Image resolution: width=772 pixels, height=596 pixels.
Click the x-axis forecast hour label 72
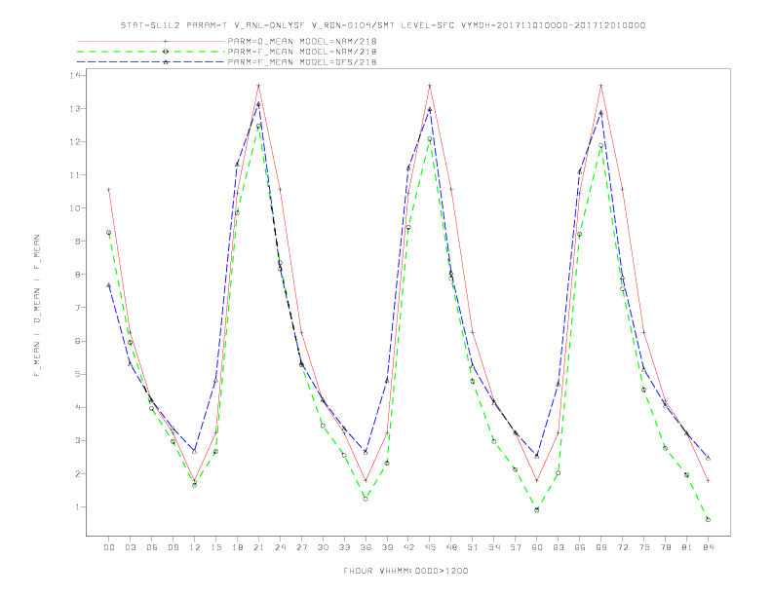(x=622, y=547)
